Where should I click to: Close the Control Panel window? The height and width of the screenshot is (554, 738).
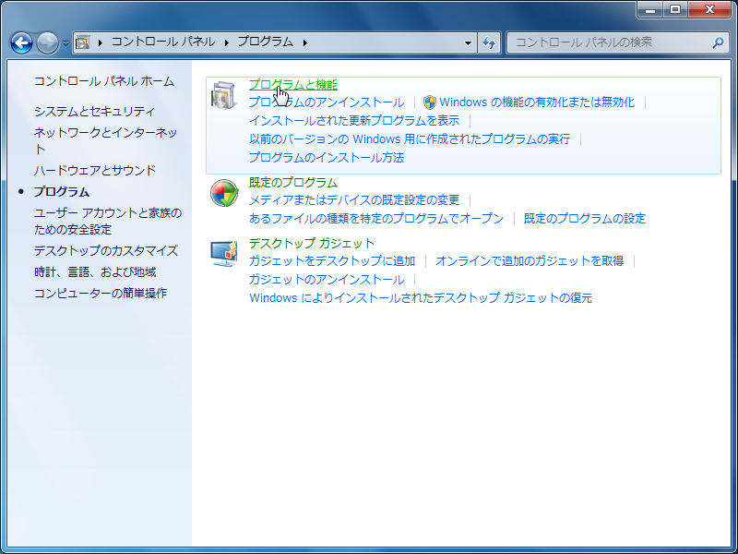[x=709, y=9]
